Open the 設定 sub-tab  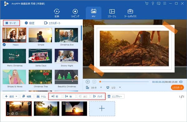point(30,23)
